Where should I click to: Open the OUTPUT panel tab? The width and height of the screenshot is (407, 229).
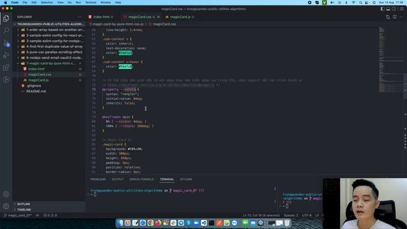click(x=118, y=179)
